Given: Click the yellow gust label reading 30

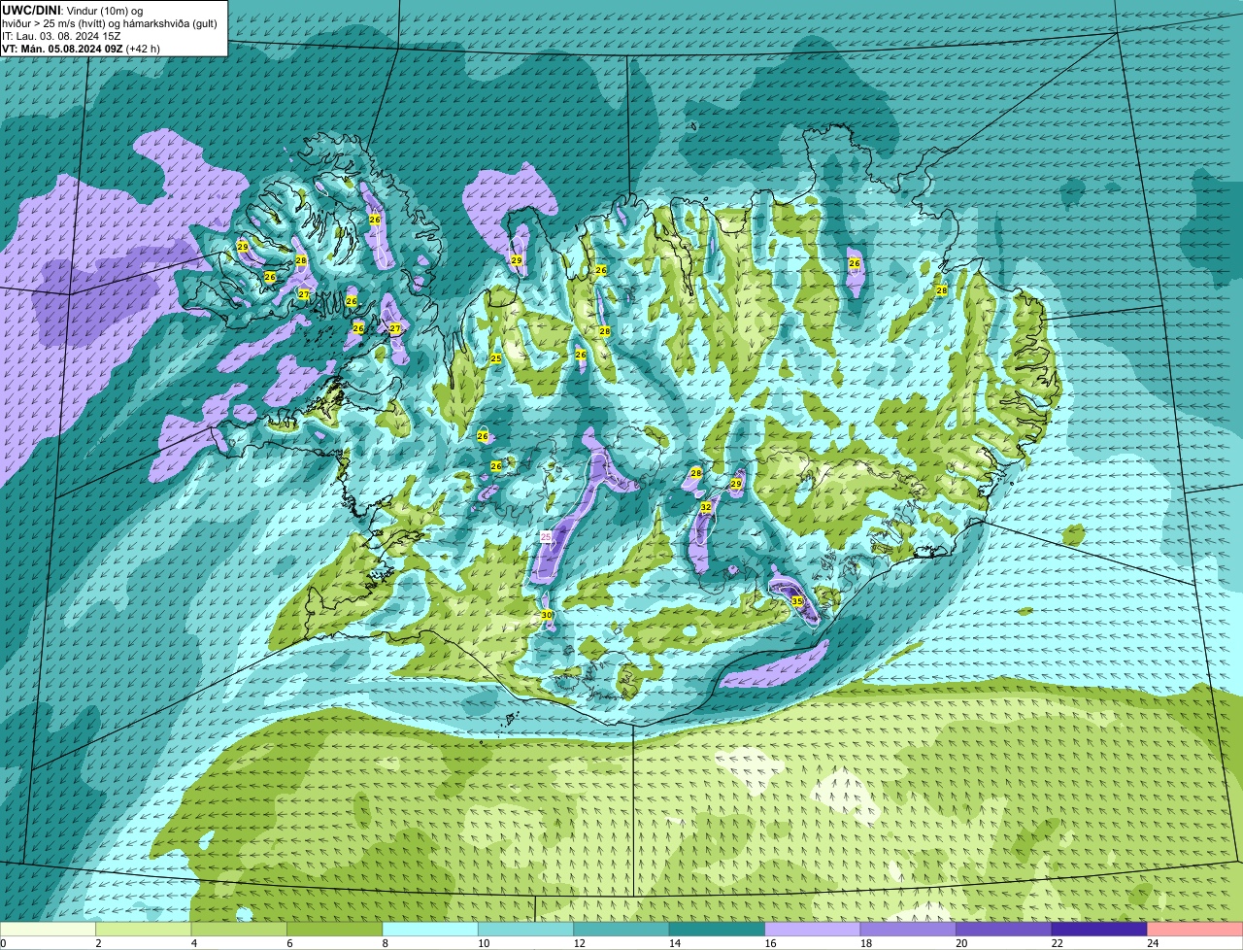Looking at the screenshot, I should 547,615.
